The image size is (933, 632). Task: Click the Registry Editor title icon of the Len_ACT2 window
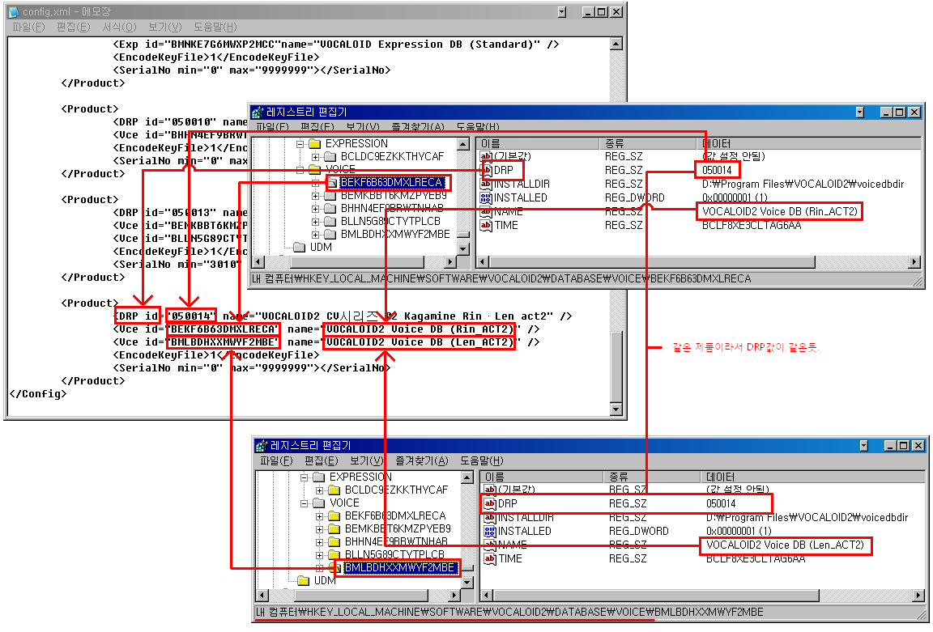[262, 445]
